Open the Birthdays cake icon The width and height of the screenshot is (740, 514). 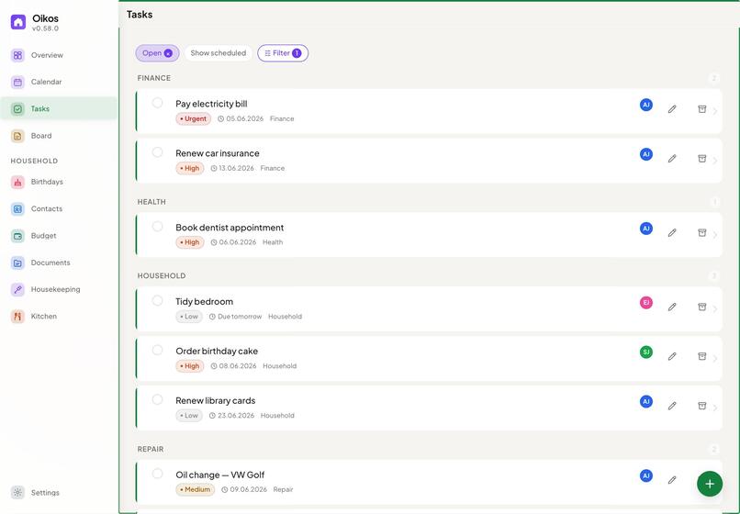click(17, 182)
